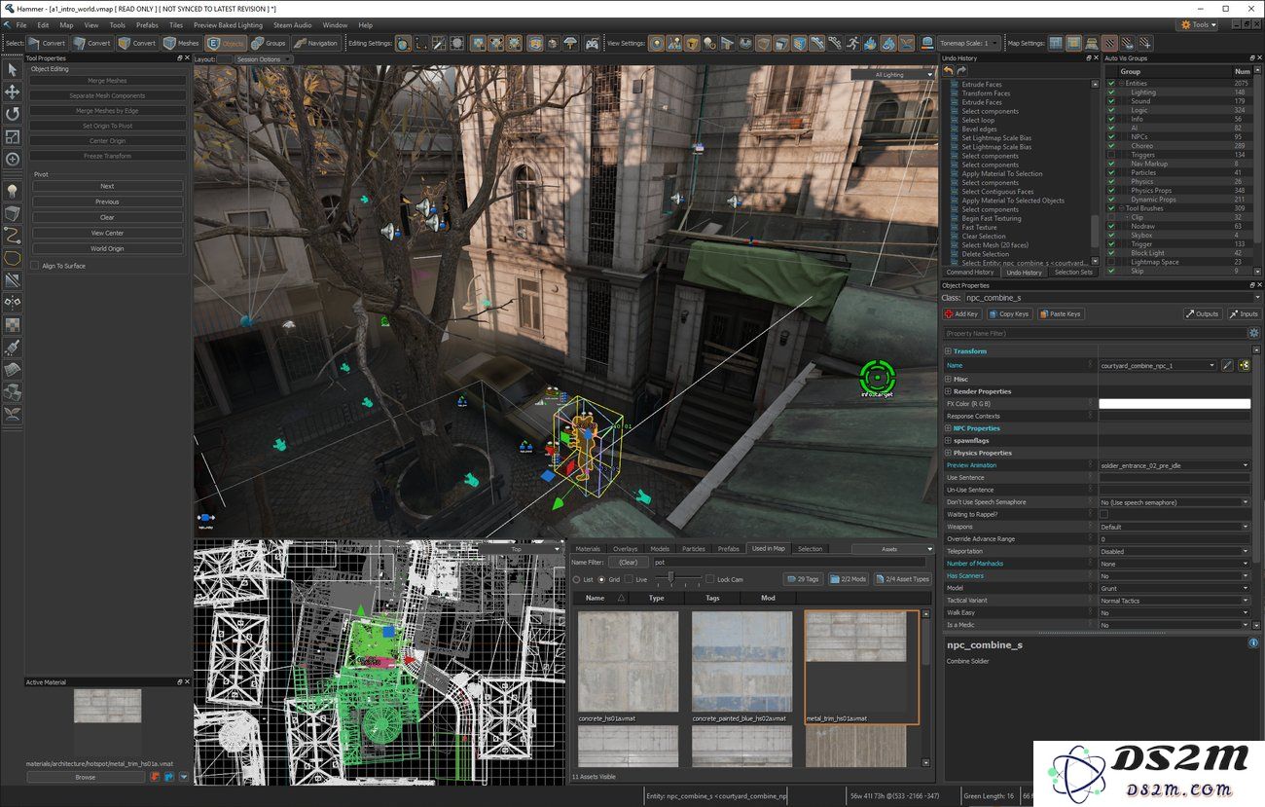The width and height of the screenshot is (1265, 807).
Task: Click the Meshes selection mode button
Action: pyautogui.click(x=182, y=43)
